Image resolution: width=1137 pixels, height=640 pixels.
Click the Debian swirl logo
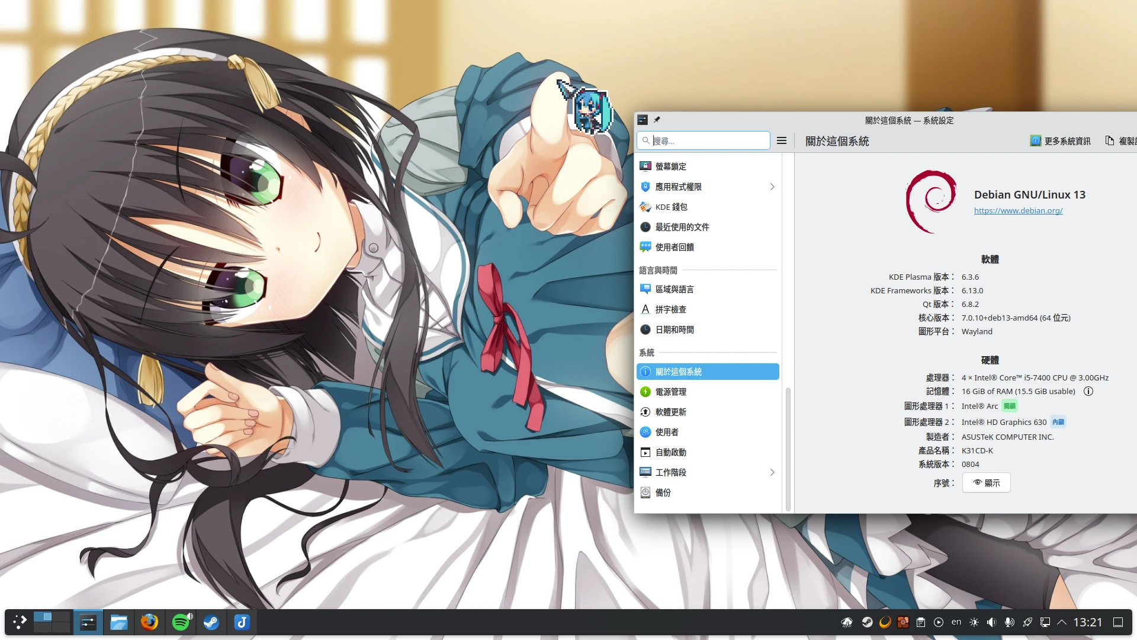pos(932,201)
